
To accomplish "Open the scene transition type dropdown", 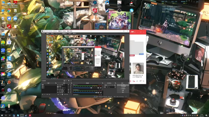I will 109,85.
